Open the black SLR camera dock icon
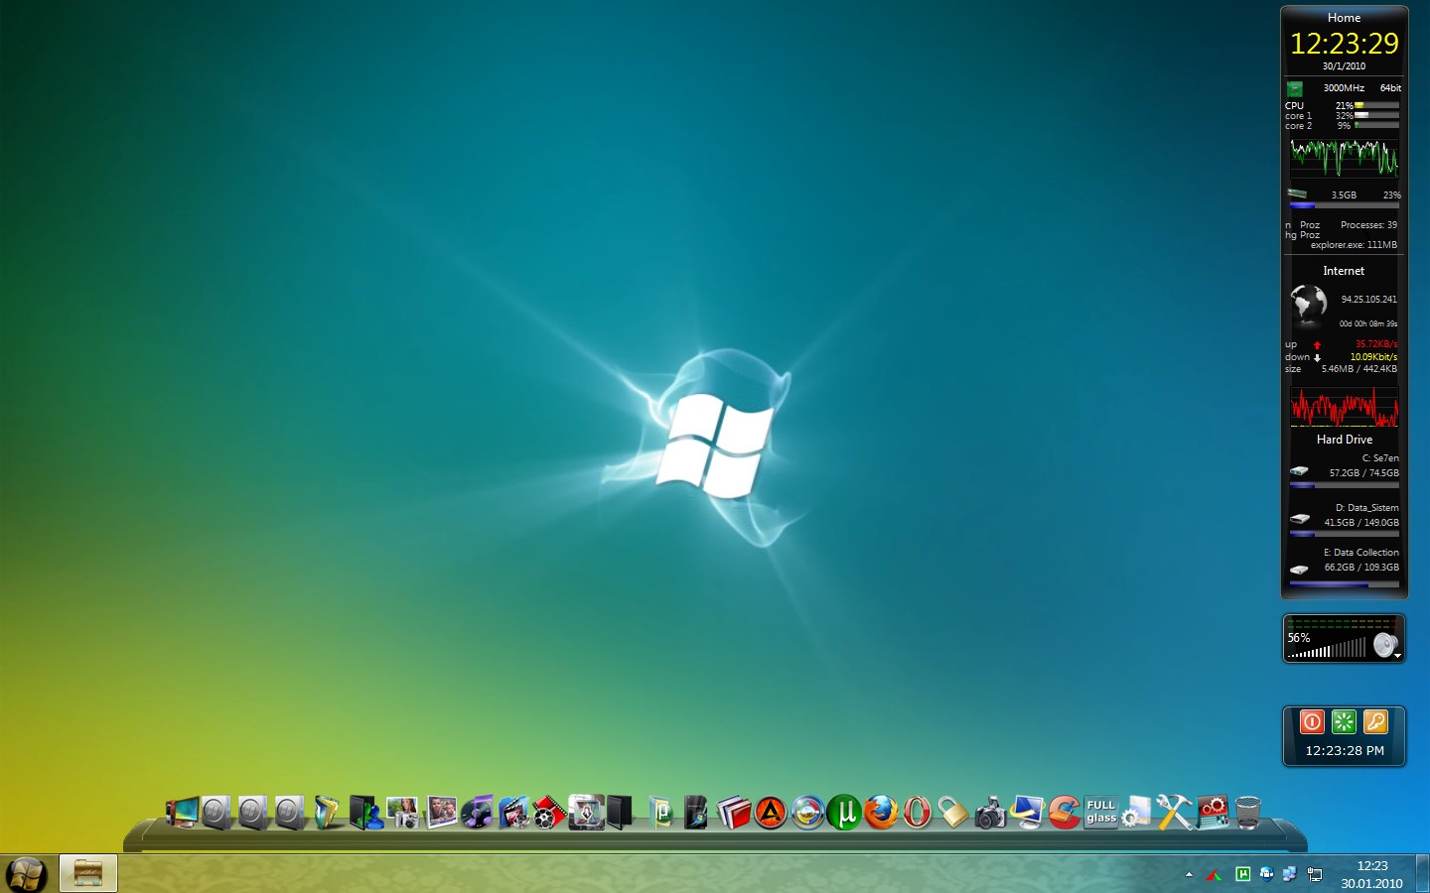The image size is (1430, 893). pyautogui.click(x=989, y=813)
